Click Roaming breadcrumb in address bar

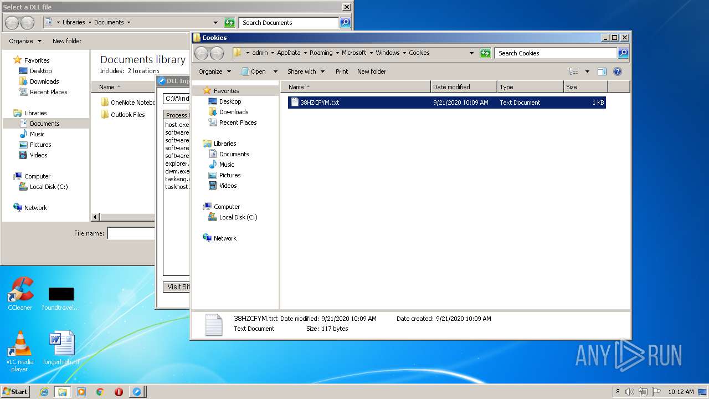click(321, 53)
